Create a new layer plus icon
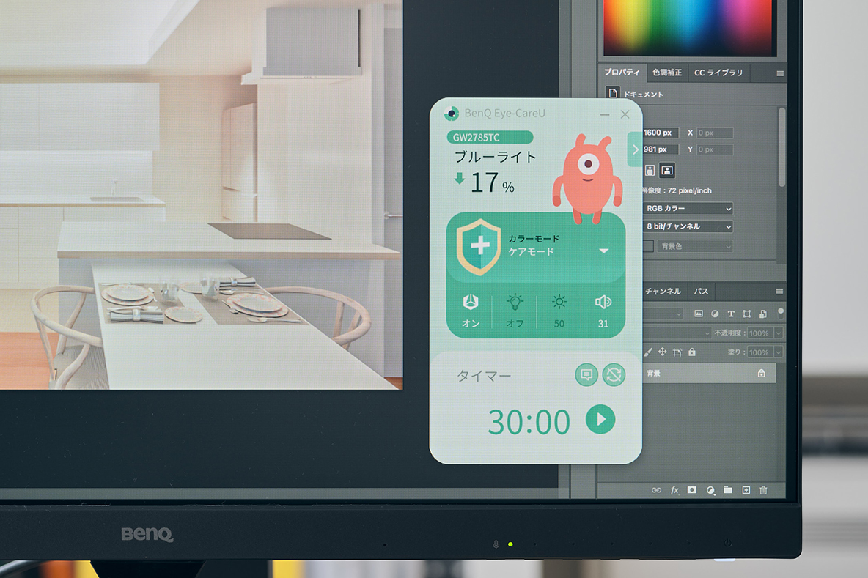The height and width of the screenshot is (578, 868). click(746, 490)
